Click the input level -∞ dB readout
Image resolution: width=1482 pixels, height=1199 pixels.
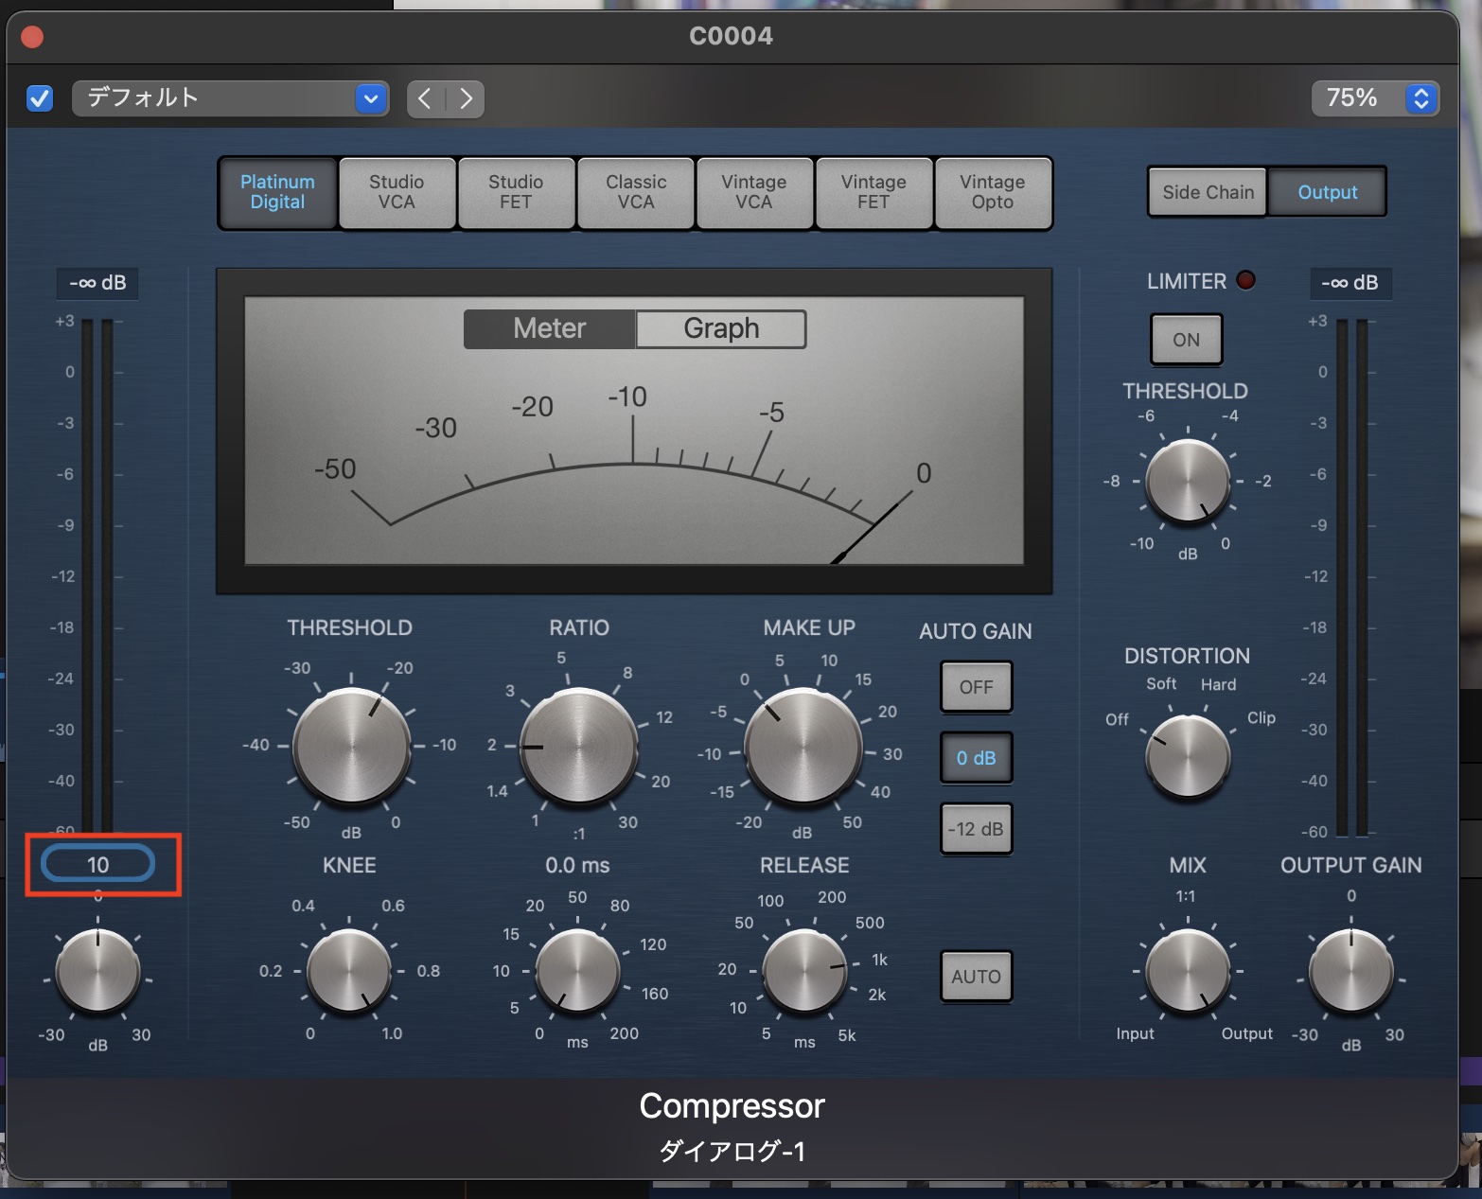[97, 283]
